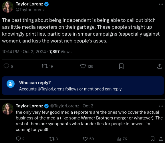Screen dimensions: 165x143
Task: Click the Taylor Lorenz name on reply tweet
Action: click(29, 106)
